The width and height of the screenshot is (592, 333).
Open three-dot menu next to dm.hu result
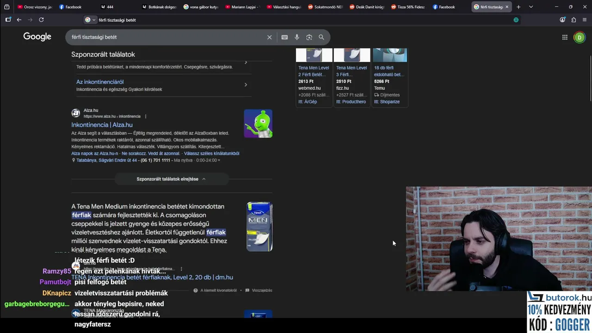(x=181, y=269)
